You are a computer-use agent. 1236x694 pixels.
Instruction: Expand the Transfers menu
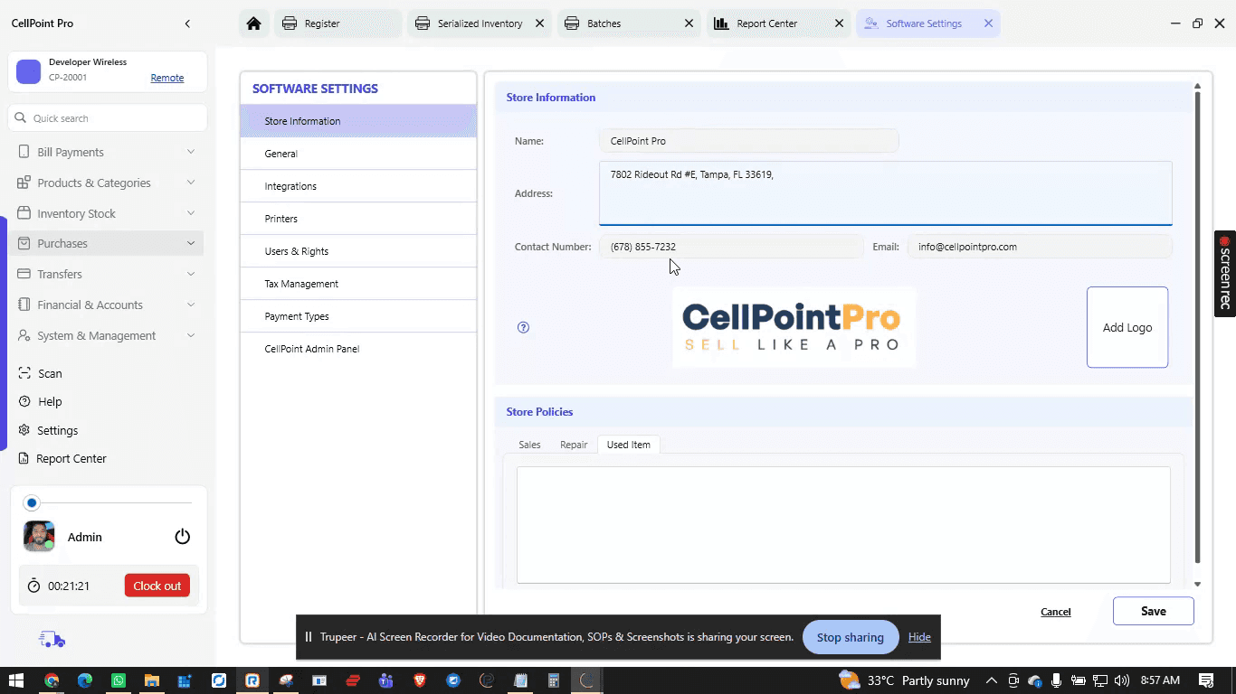pos(191,274)
